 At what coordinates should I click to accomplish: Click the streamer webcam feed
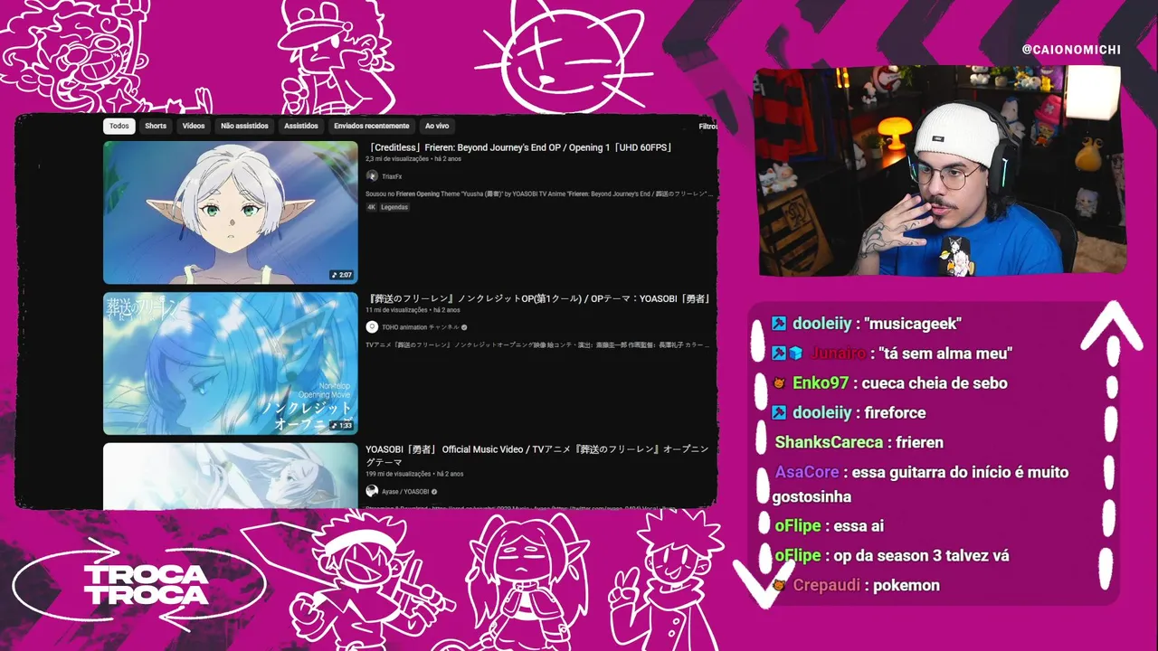(x=941, y=170)
